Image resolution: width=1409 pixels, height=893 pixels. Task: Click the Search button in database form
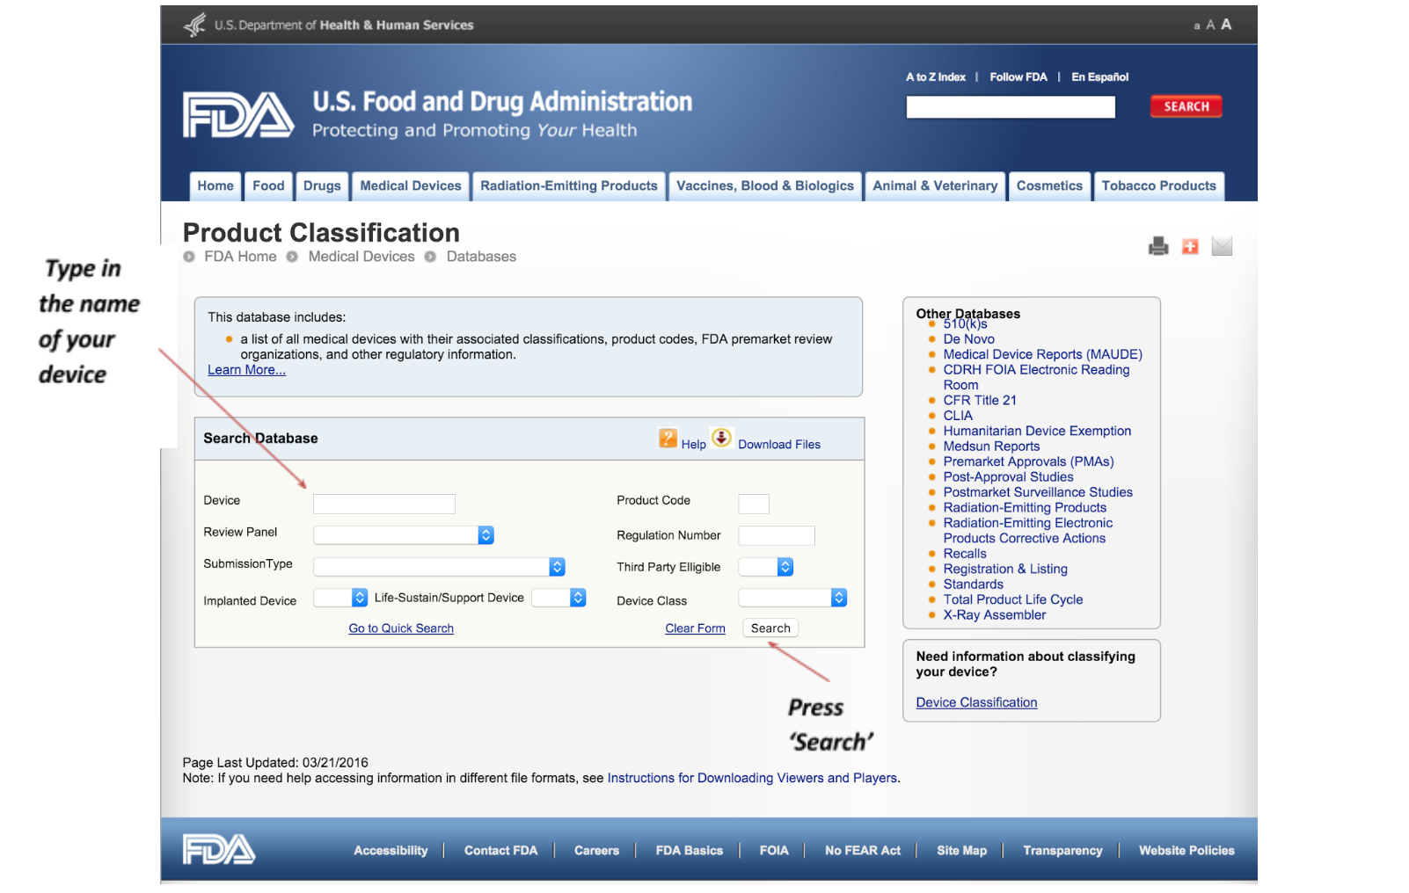770,628
